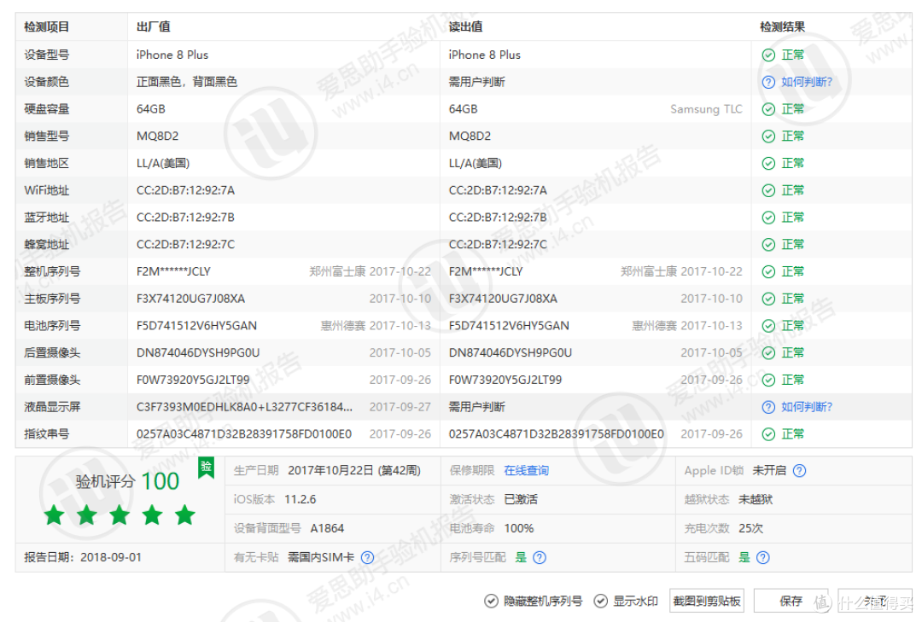The image size is (922, 622).
Task: Click the question icon in 液晶显示屏 row
Action: [x=768, y=407]
